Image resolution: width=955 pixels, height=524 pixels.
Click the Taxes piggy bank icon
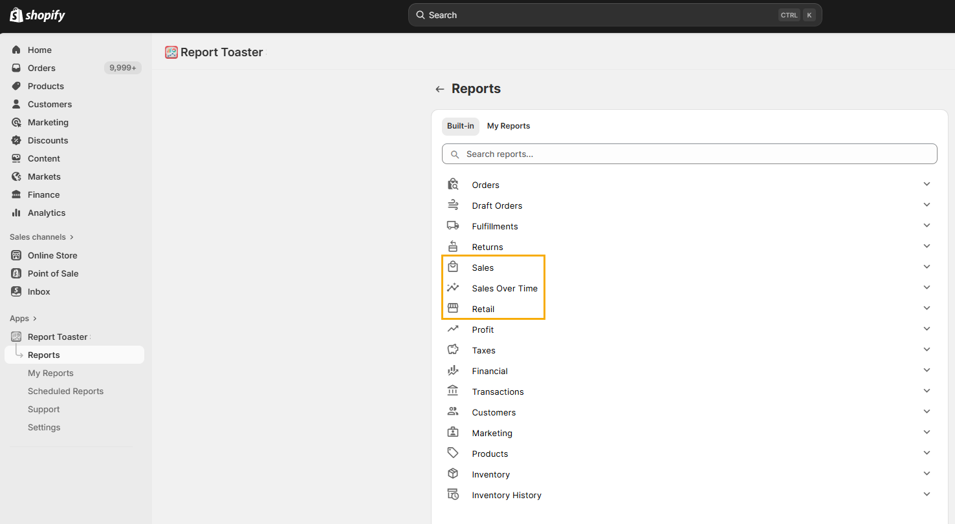453,350
